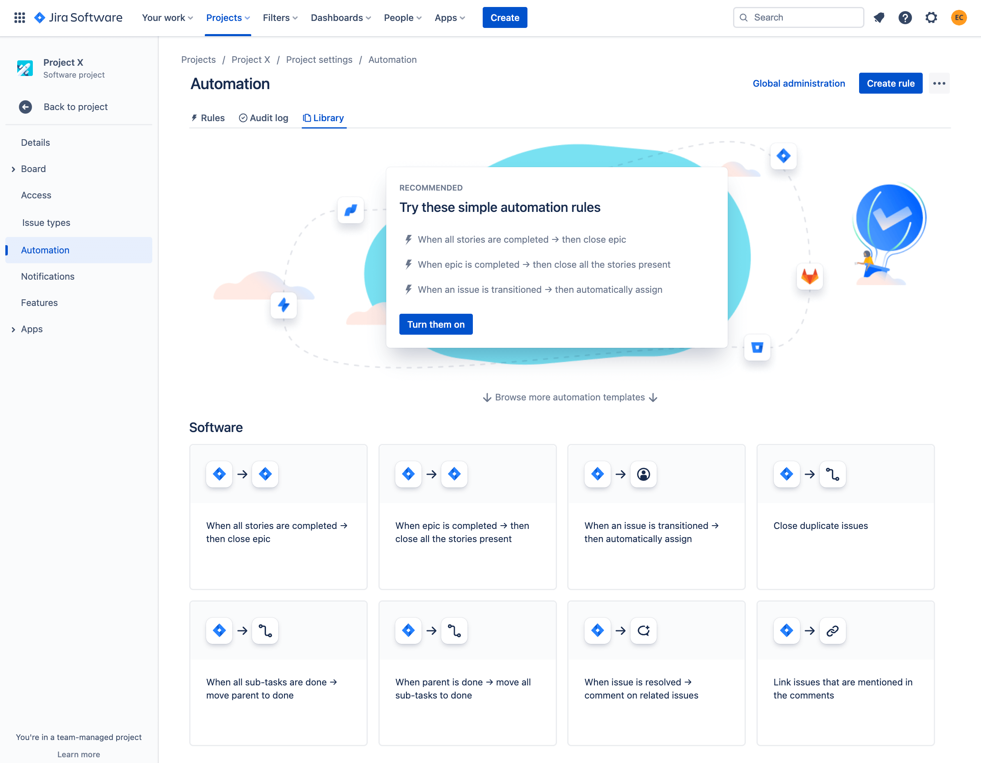981x763 pixels.
Task: Click the audit log checkmark icon
Action: point(243,118)
